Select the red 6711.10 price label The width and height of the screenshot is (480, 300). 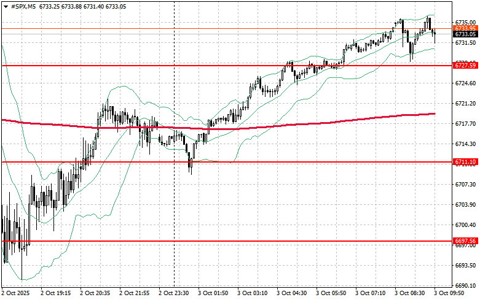[465, 162]
